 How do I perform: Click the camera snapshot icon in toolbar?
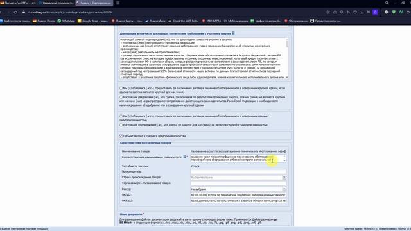[x=335, y=12]
